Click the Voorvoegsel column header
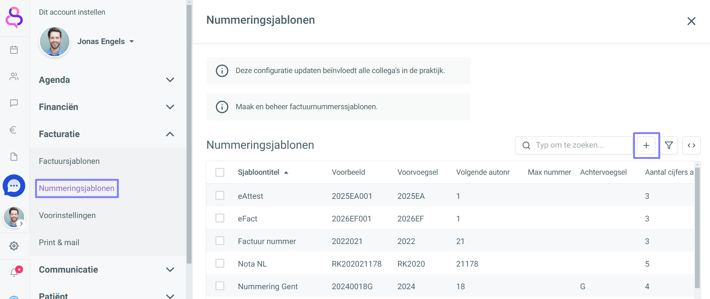The width and height of the screenshot is (710, 299). (x=418, y=172)
